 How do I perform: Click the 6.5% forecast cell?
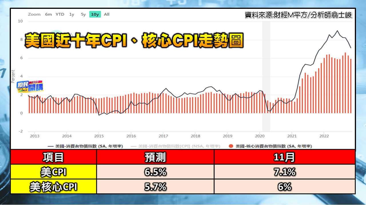155,172
